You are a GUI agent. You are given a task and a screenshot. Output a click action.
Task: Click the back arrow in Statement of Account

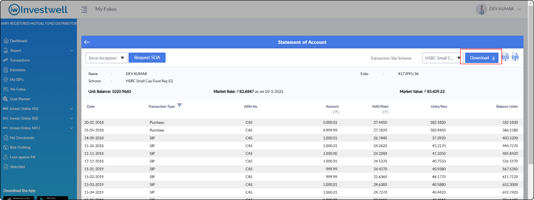[x=87, y=42]
